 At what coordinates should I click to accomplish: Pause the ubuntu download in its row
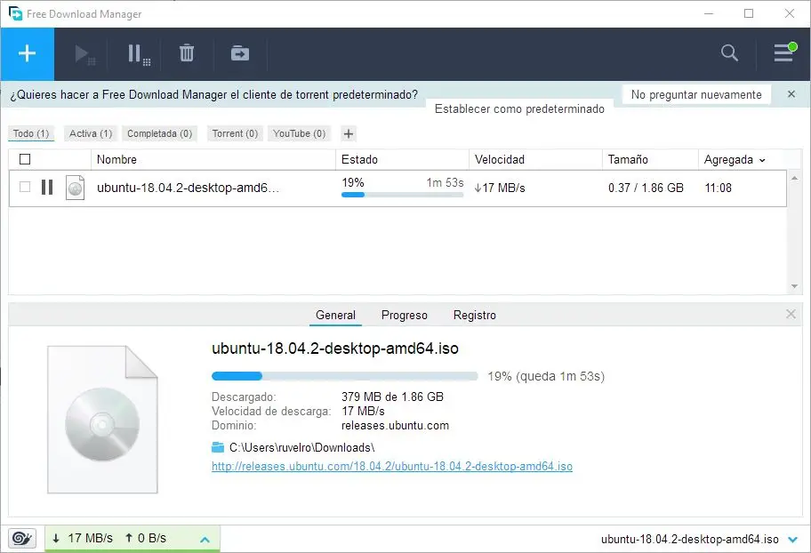point(47,188)
